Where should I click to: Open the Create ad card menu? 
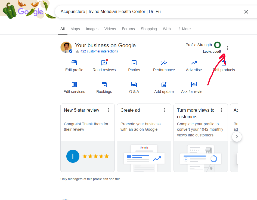[x=165, y=110]
